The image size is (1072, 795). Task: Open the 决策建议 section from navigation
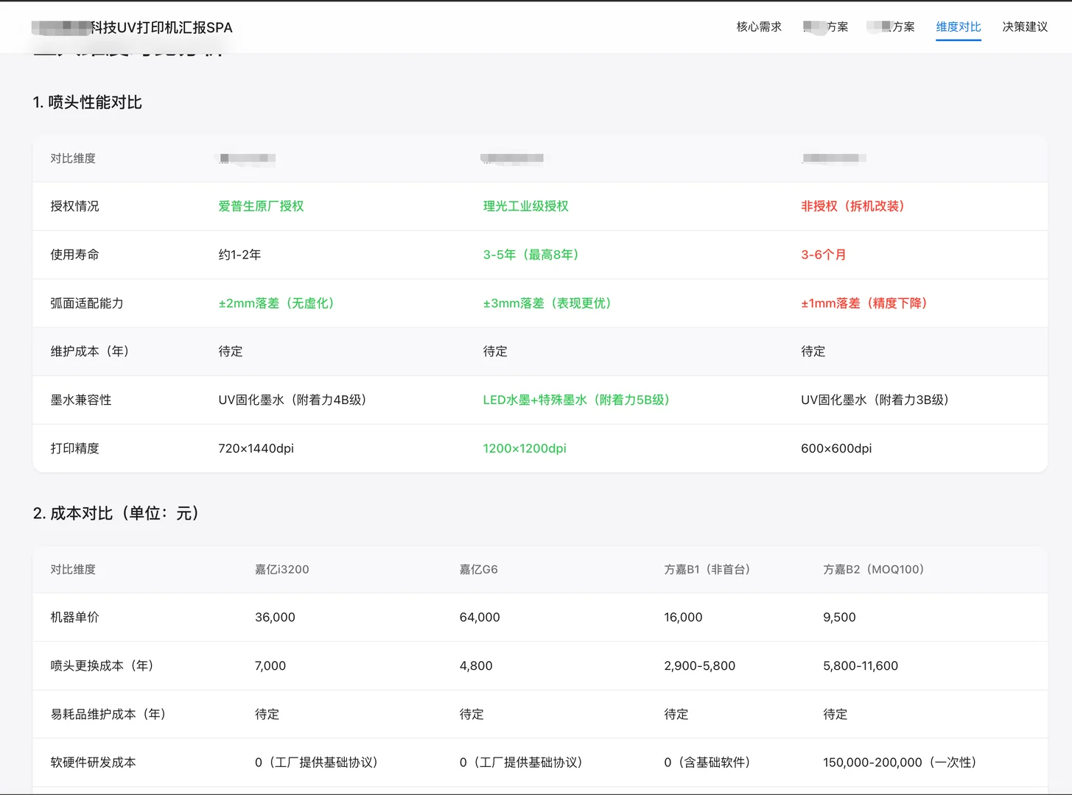click(x=1025, y=27)
